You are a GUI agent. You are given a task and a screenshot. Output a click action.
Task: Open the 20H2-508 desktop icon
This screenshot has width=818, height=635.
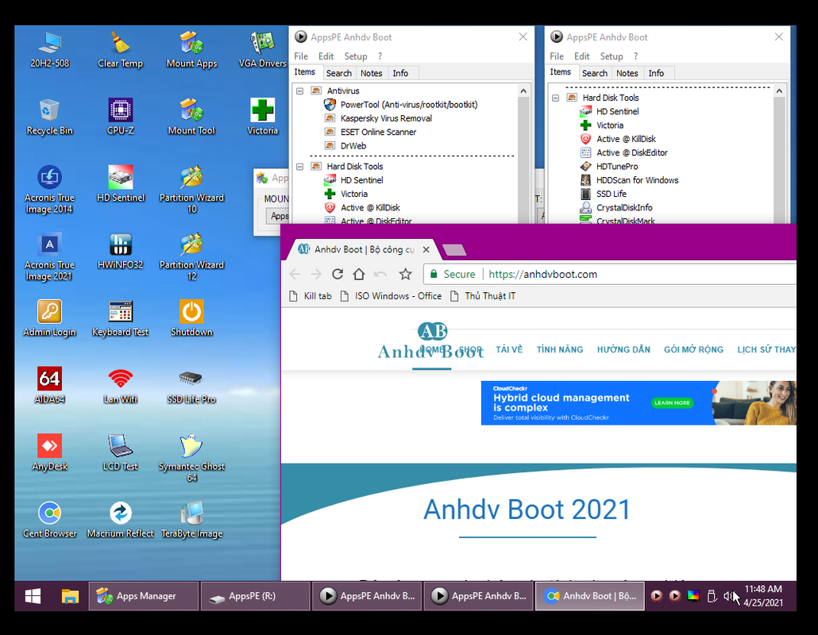click(49, 49)
